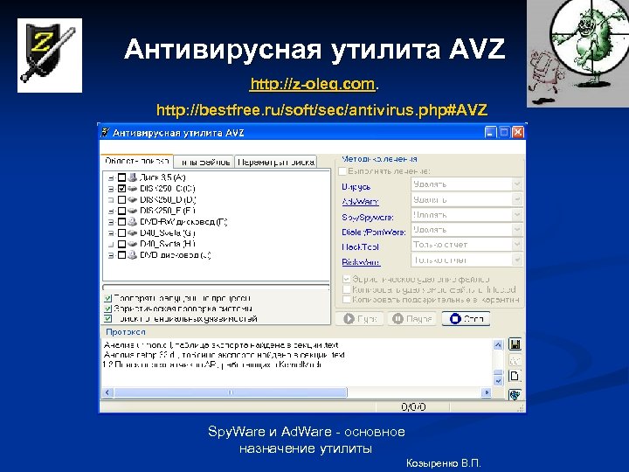Open the Spy/Spyware action dropdown

click(x=517, y=215)
